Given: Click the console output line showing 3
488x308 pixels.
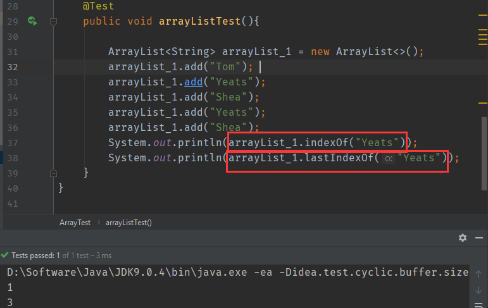Looking at the screenshot, I should click(x=10, y=302).
